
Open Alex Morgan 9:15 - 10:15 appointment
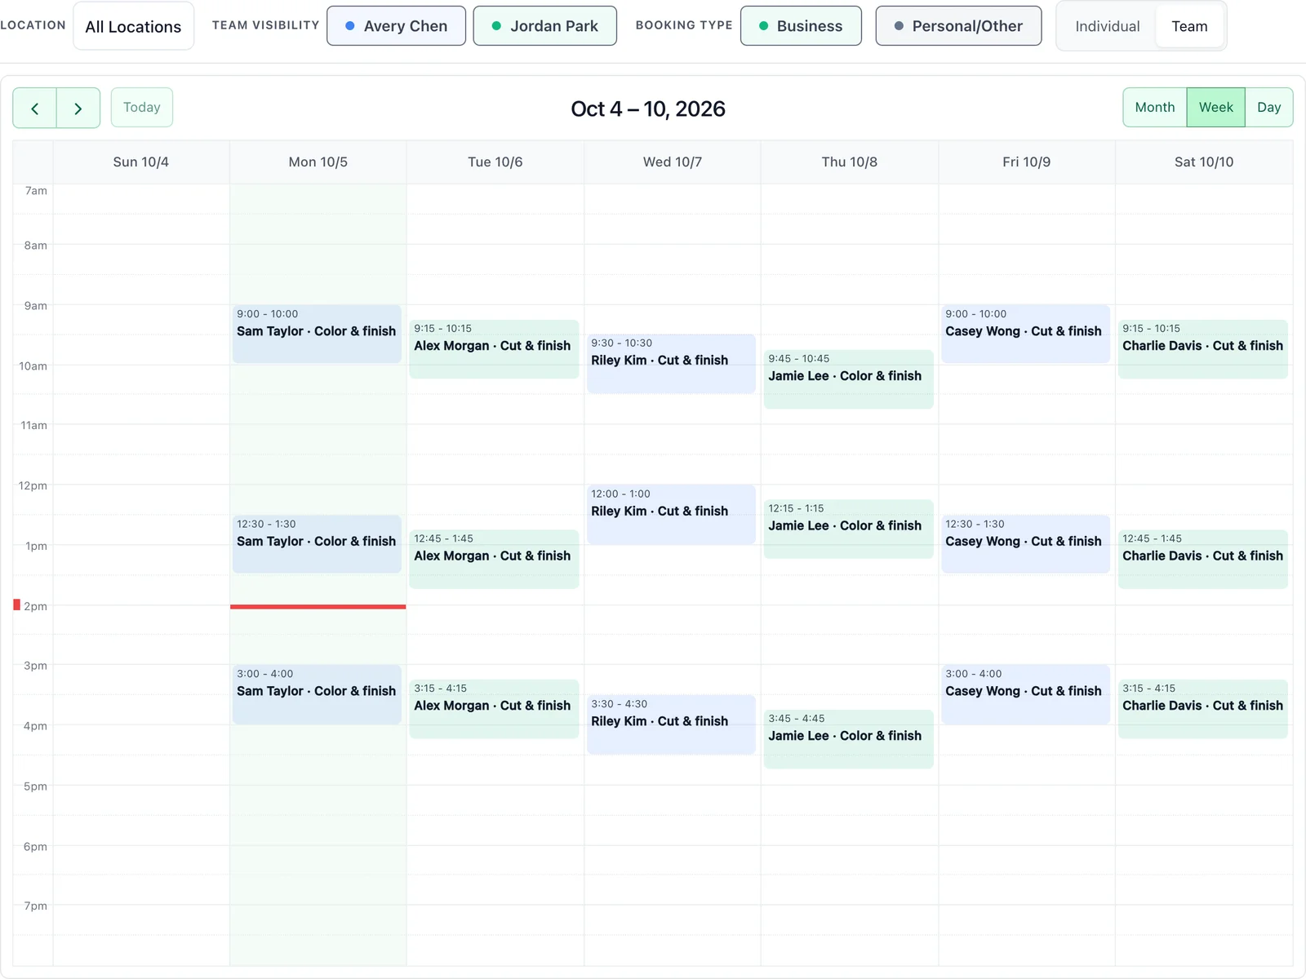[x=494, y=349]
